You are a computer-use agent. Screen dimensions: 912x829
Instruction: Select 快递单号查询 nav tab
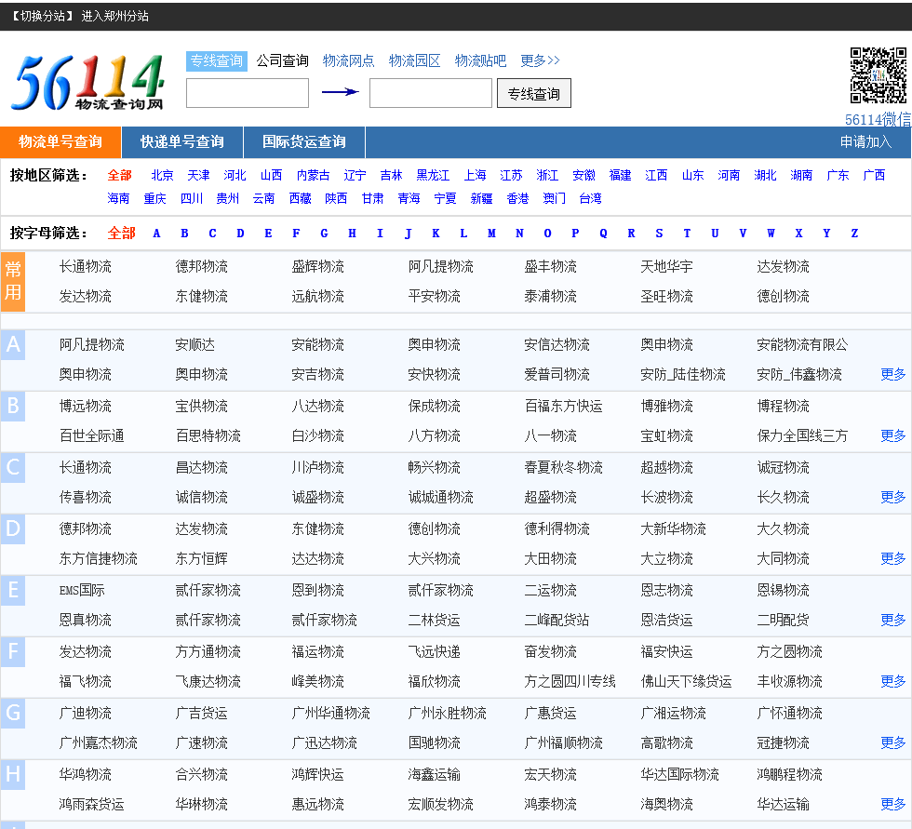coord(182,141)
